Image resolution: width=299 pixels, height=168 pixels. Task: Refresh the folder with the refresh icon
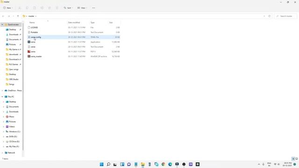(x=270, y=16)
